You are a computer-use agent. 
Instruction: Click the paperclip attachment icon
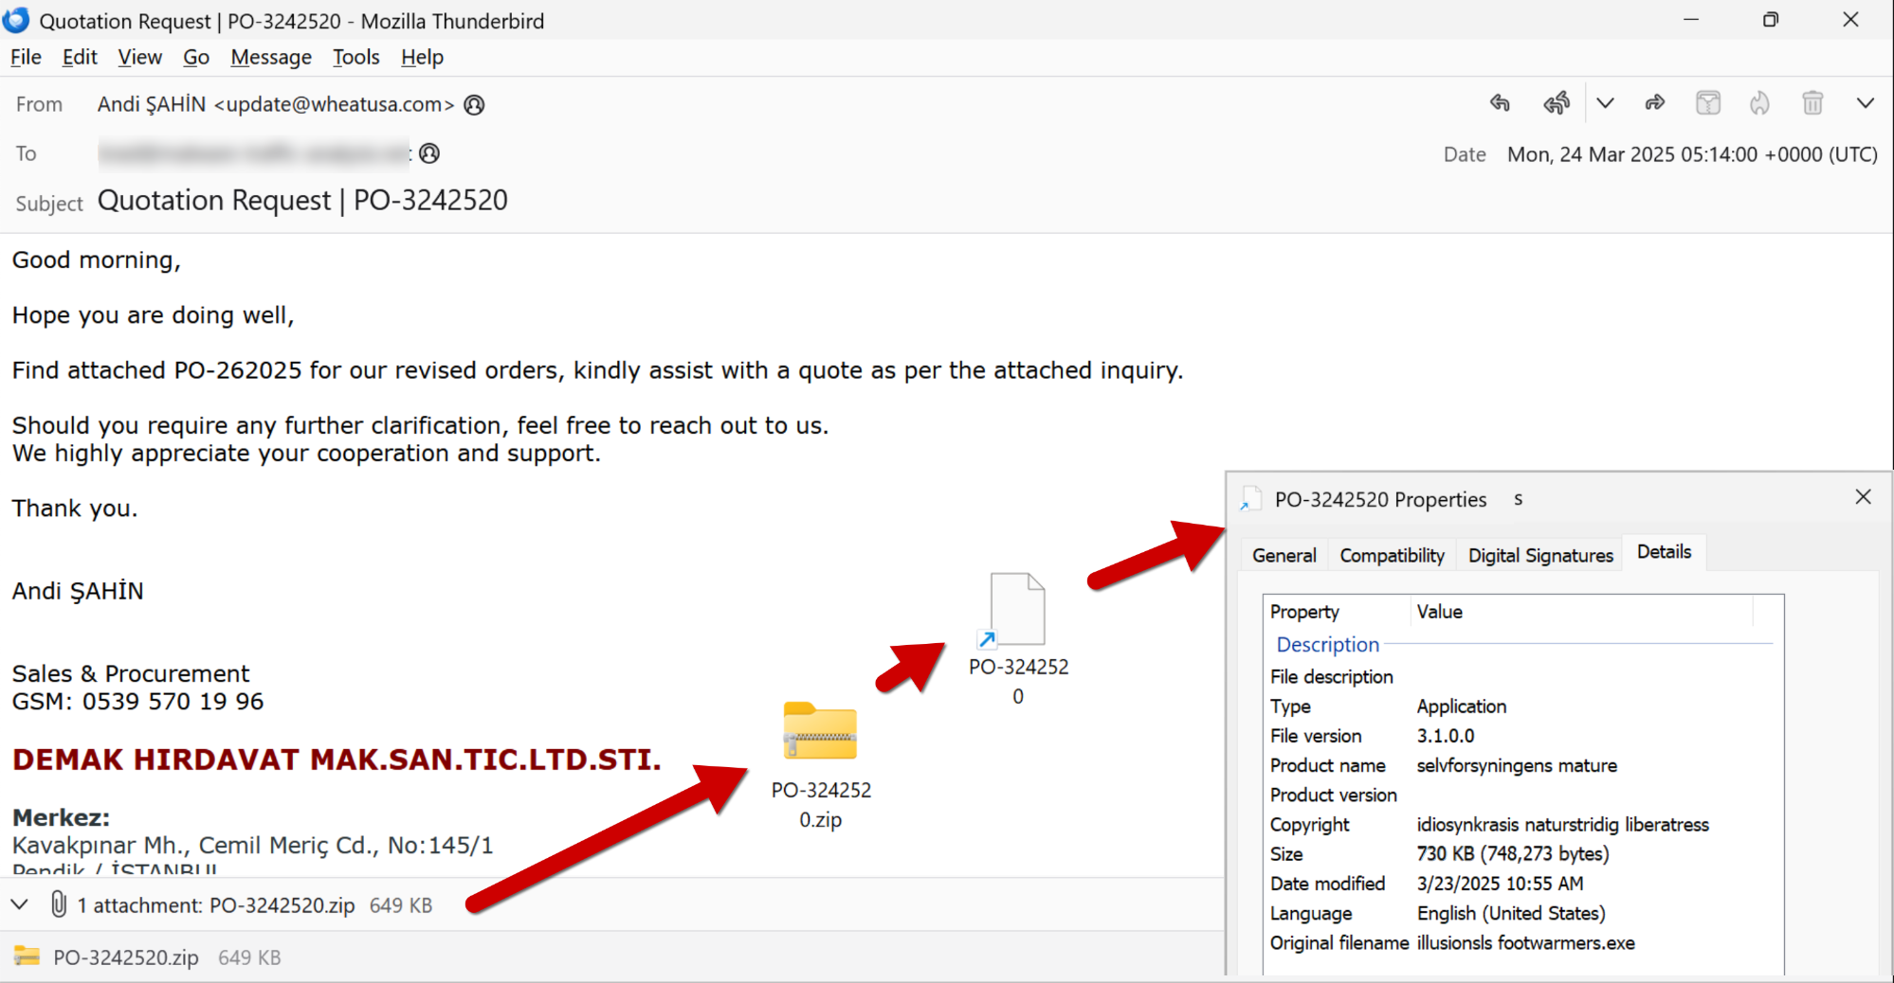coord(59,903)
